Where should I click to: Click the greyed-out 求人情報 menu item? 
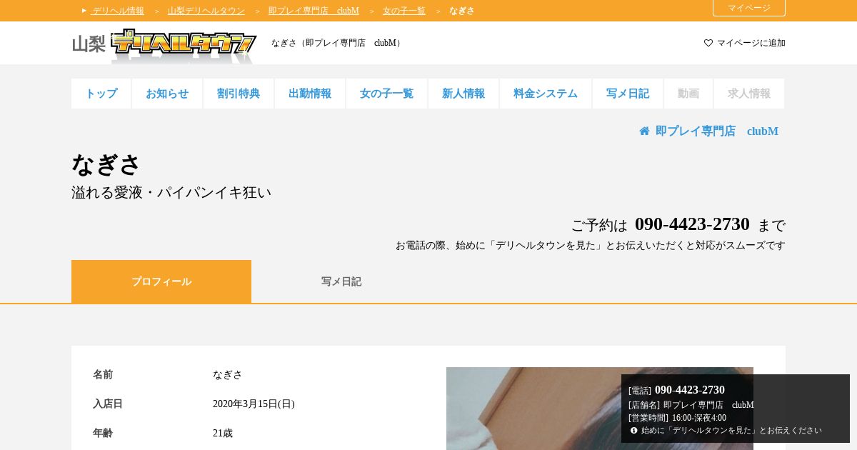[749, 94]
